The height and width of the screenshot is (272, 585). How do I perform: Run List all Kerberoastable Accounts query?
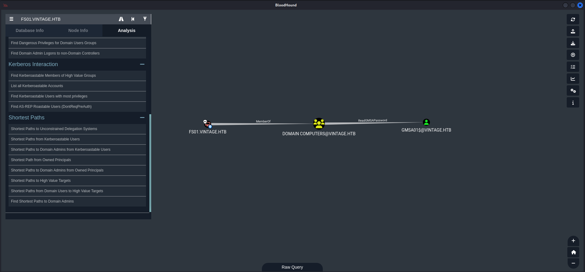point(77,86)
